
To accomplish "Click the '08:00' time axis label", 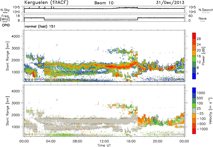I will (77, 141).
